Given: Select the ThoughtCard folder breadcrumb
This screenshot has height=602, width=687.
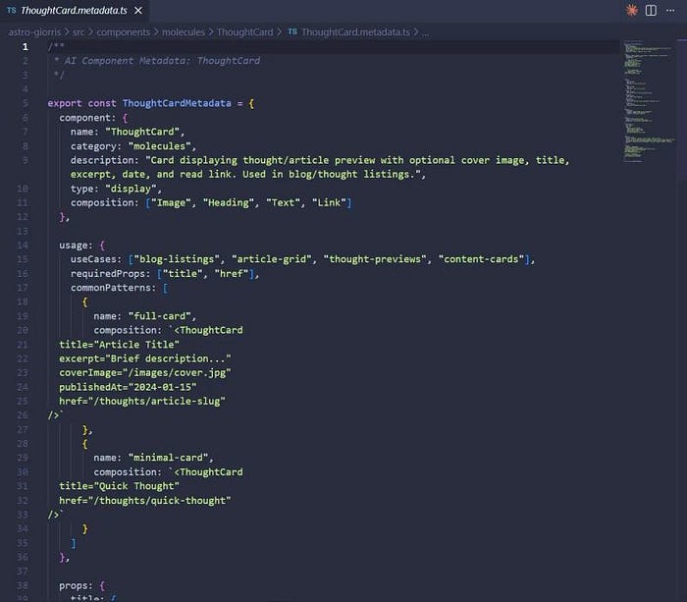Looking at the screenshot, I should tap(244, 32).
